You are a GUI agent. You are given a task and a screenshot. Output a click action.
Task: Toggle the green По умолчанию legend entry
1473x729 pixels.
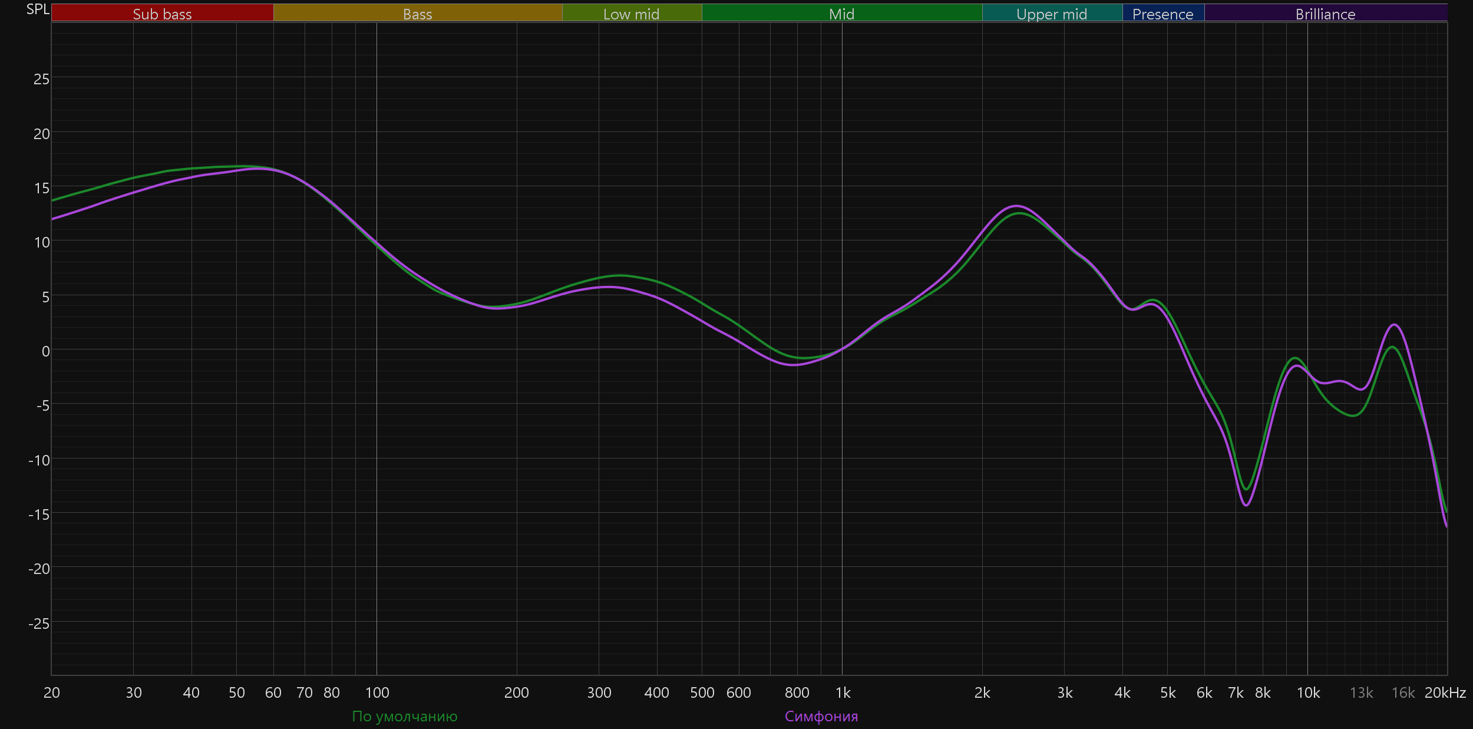(404, 716)
